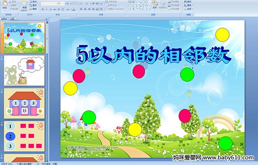
Task: Delete the current slide via Delete button
Action: pyautogui.click(x=33, y=9)
